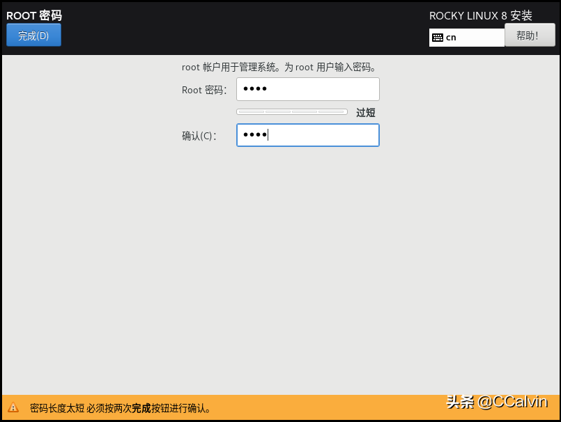Click the second segment of password strength bar
The height and width of the screenshot is (422, 561).
pyautogui.click(x=278, y=112)
